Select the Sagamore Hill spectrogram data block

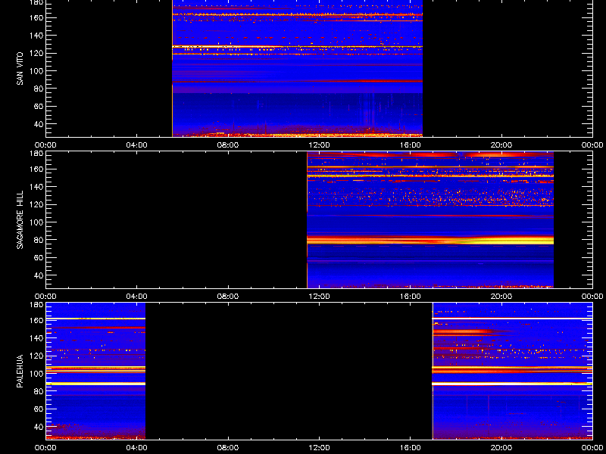[430, 219]
